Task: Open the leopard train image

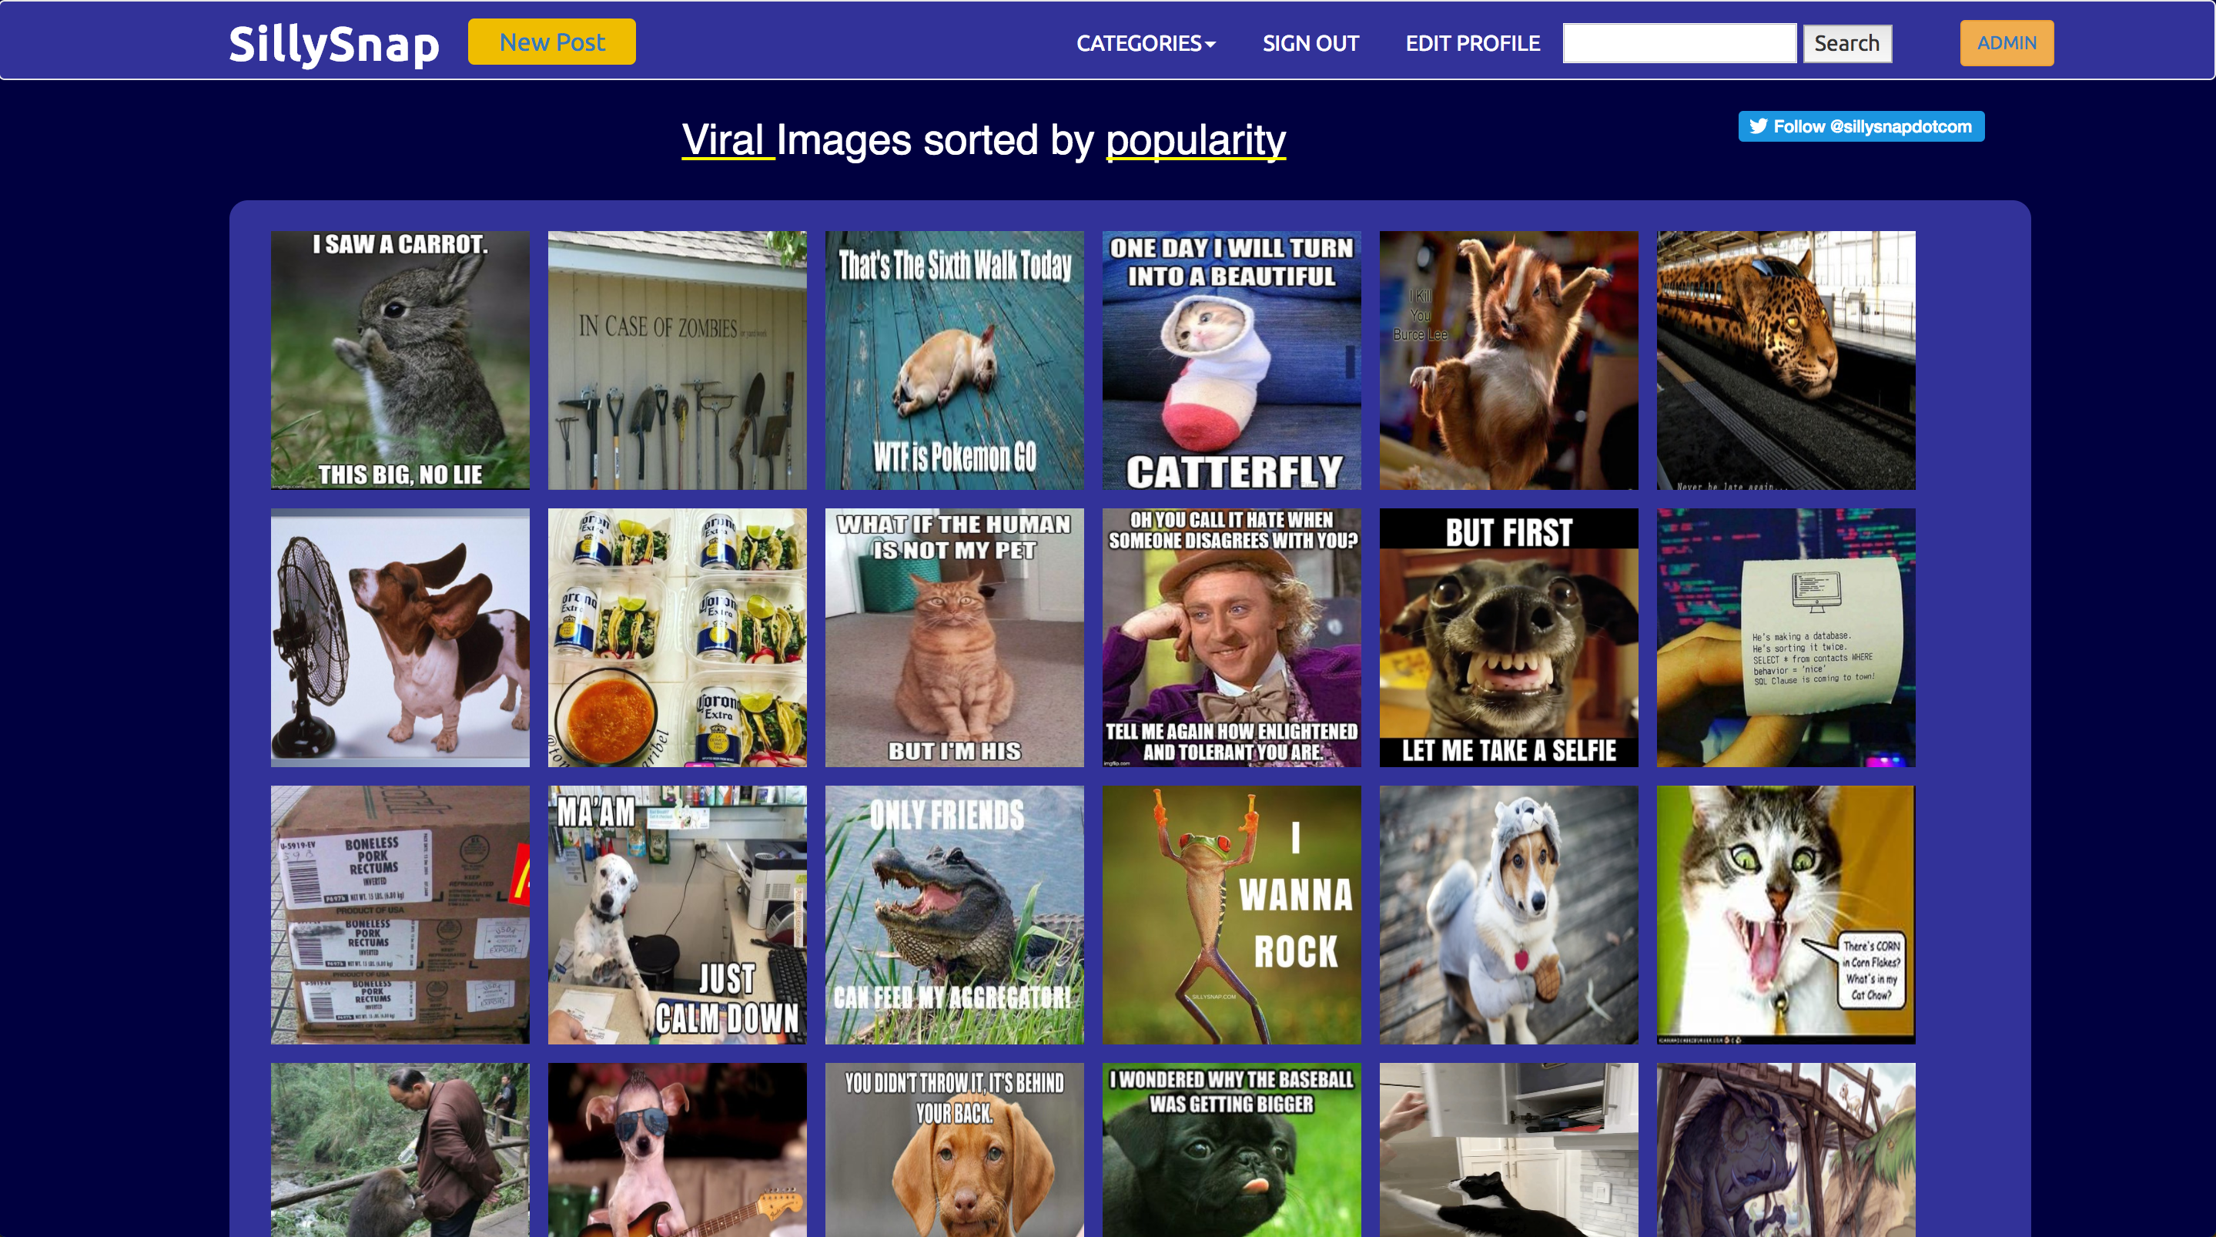Action: tap(1786, 360)
